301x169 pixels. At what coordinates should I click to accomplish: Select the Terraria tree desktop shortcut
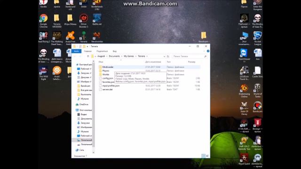(84, 37)
